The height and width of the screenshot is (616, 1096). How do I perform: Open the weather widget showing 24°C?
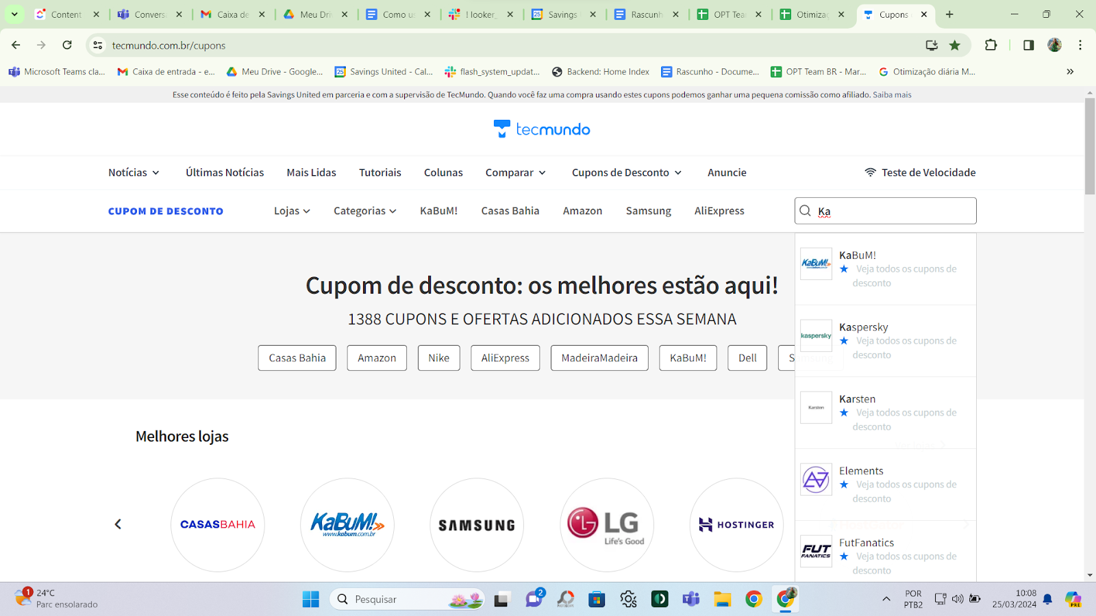(x=56, y=599)
